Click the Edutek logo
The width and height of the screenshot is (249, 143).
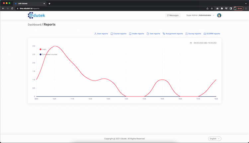(x=37, y=15)
